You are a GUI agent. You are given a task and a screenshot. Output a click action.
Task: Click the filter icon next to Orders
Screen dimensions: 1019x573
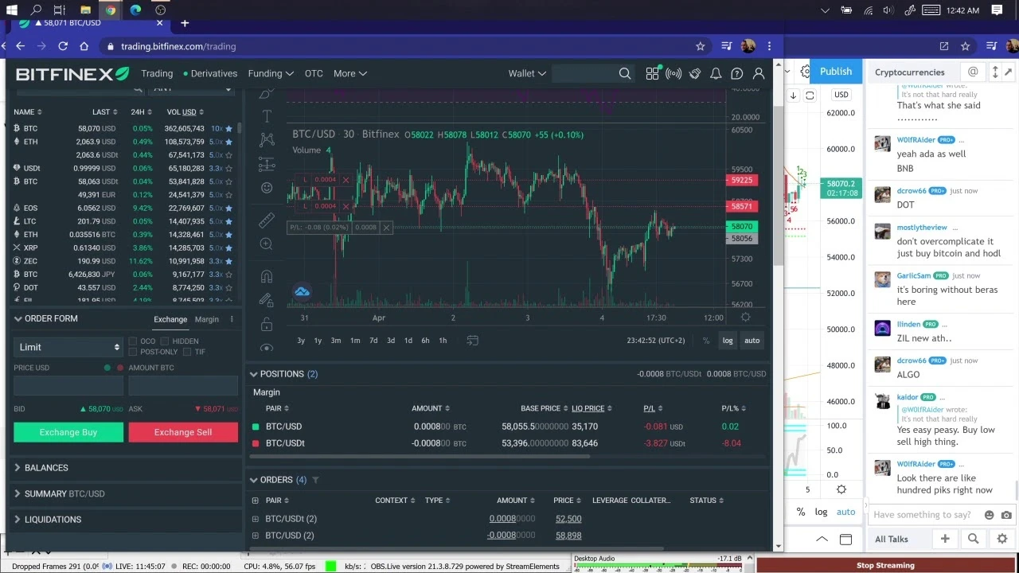pyautogui.click(x=315, y=480)
